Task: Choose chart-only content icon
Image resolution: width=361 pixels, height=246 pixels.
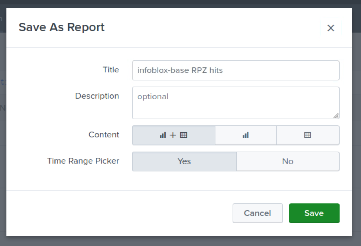Action: pyautogui.click(x=245, y=135)
